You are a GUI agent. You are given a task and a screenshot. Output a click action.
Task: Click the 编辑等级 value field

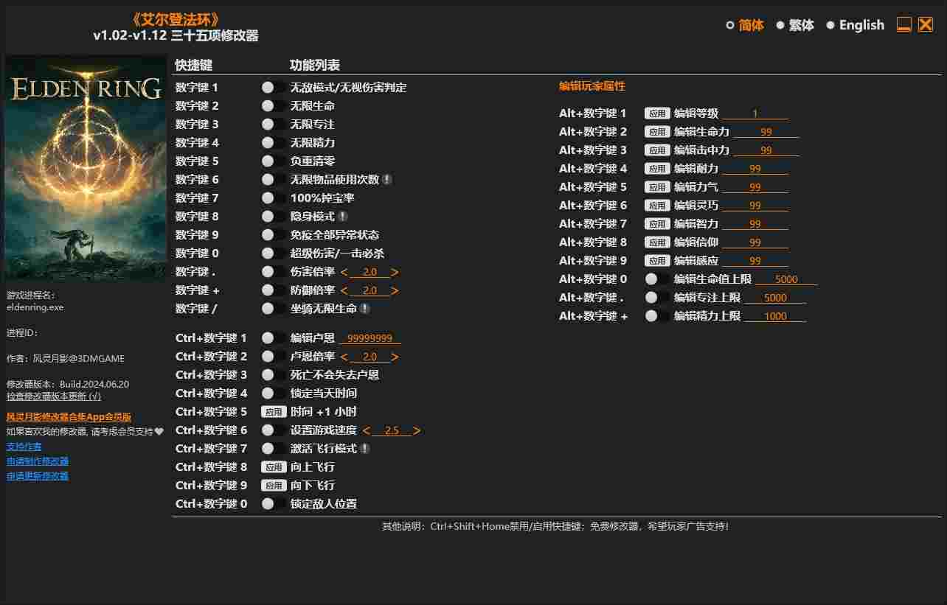(x=755, y=113)
